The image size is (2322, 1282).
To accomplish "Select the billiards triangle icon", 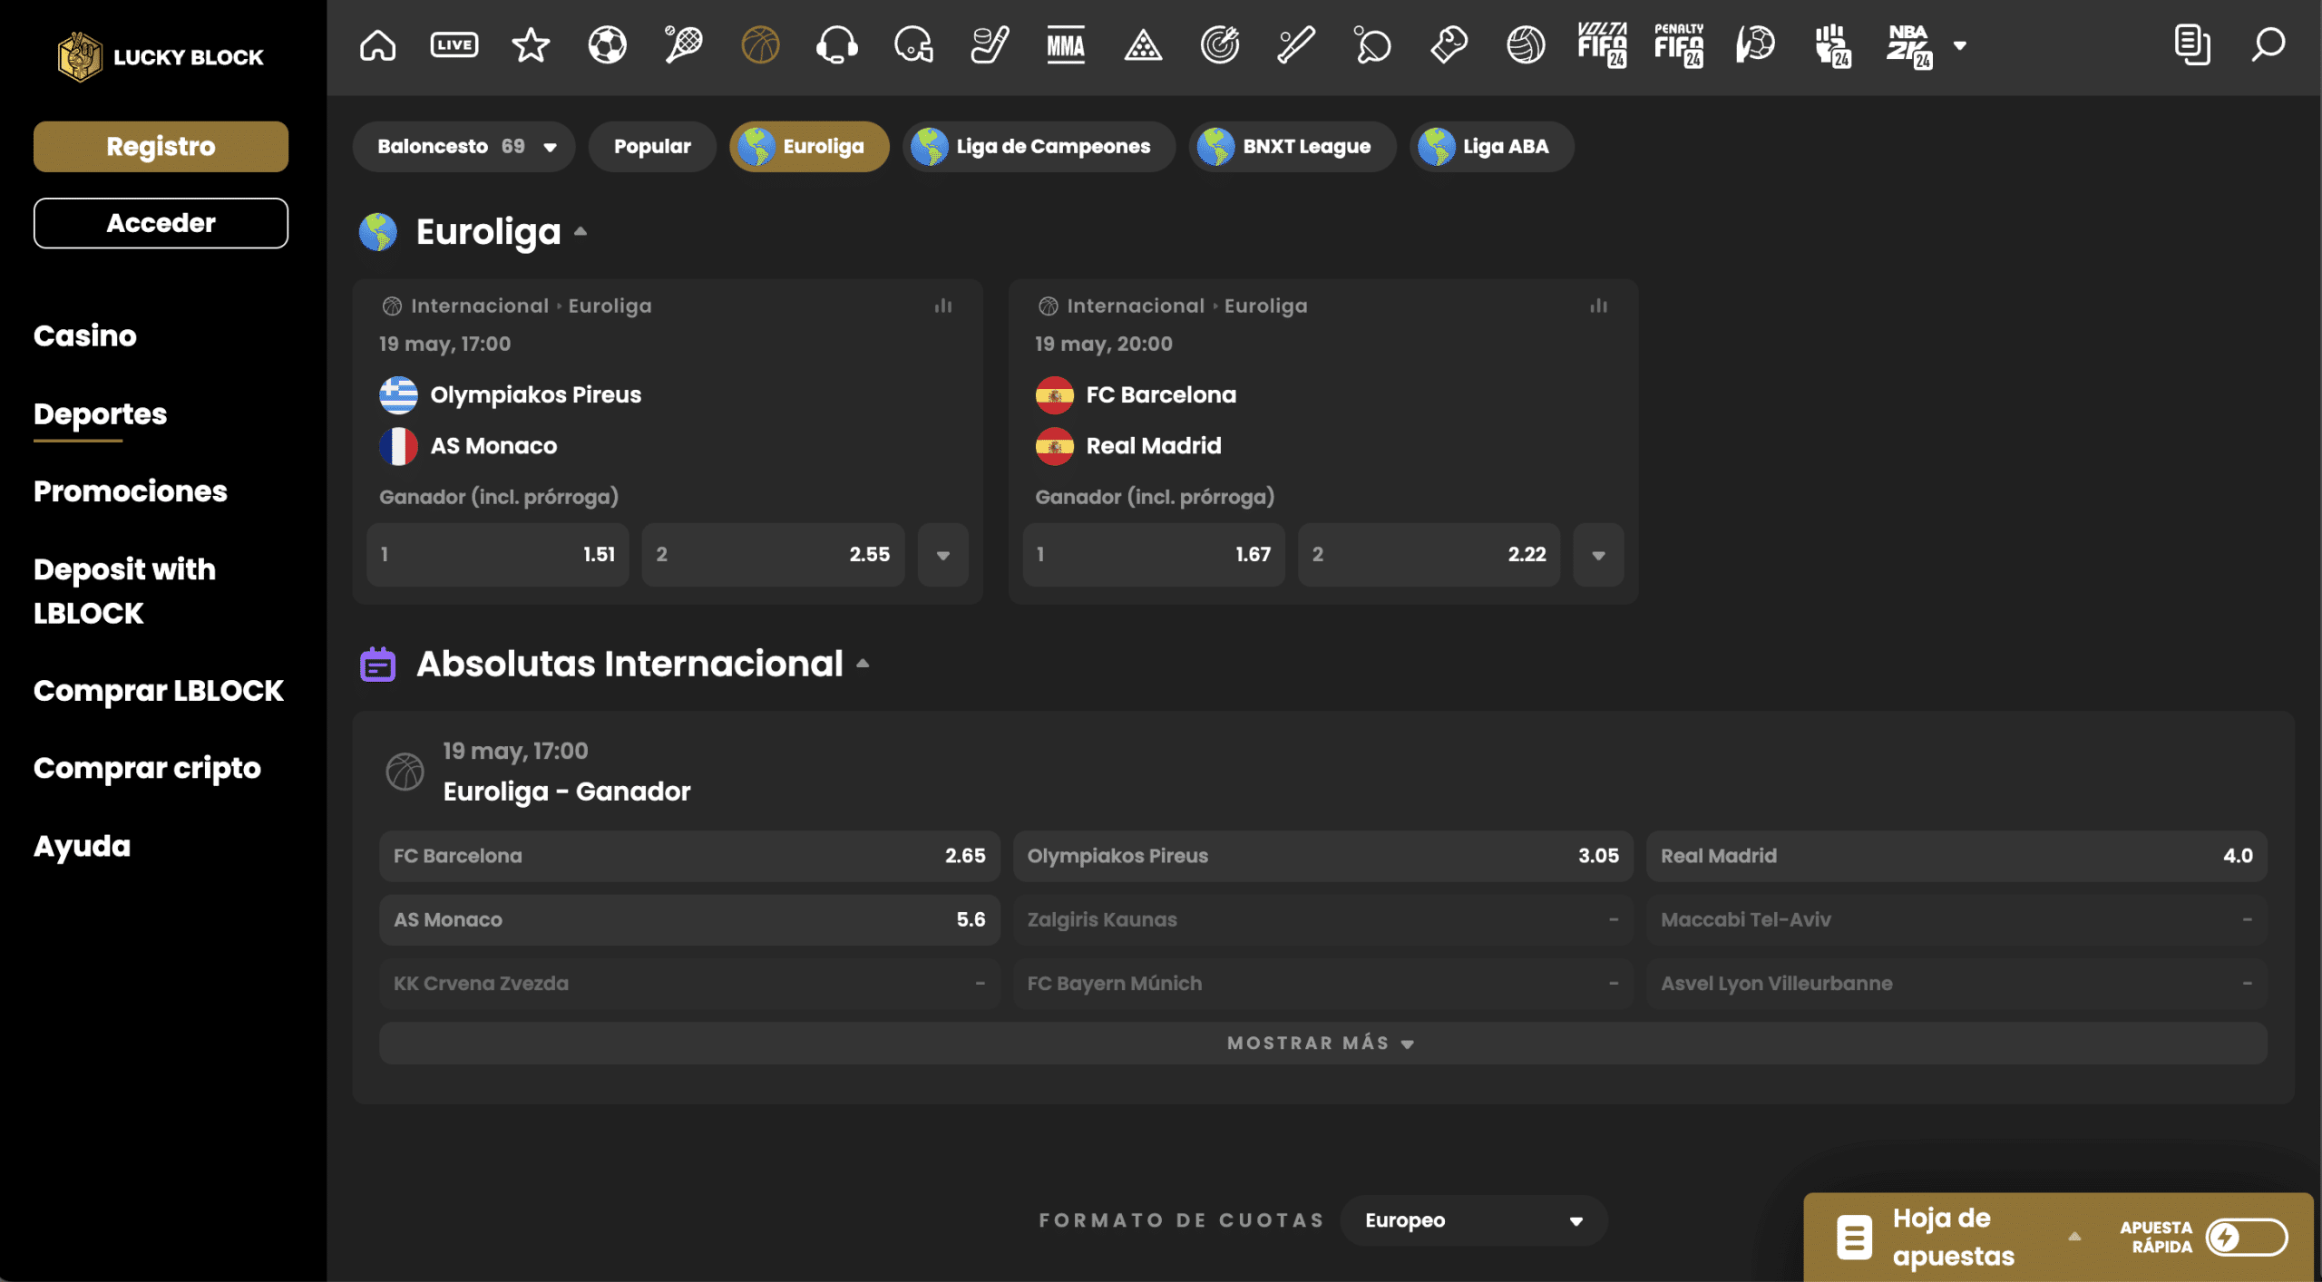I will coord(1143,44).
